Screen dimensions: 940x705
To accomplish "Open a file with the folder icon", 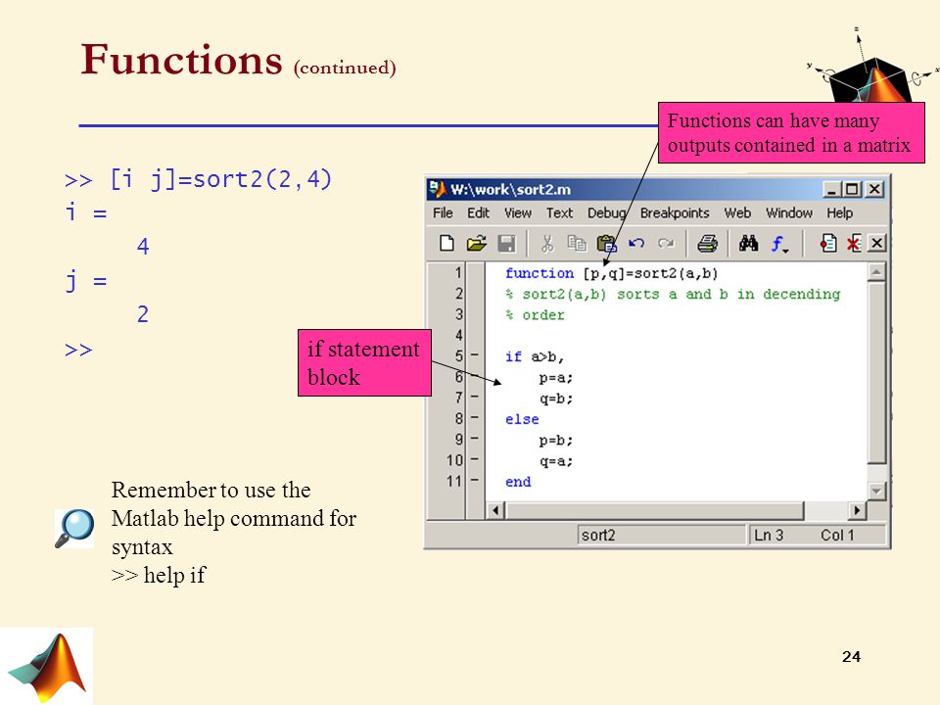I will click(x=477, y=244).
